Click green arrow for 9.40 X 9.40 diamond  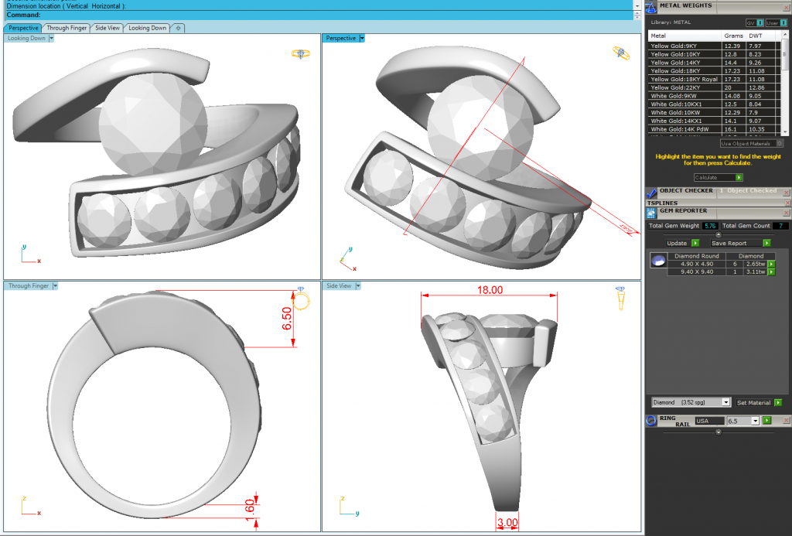[x=770, y=272]
